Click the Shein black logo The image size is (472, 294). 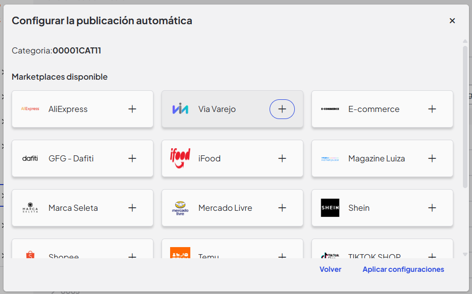[330, 208]
